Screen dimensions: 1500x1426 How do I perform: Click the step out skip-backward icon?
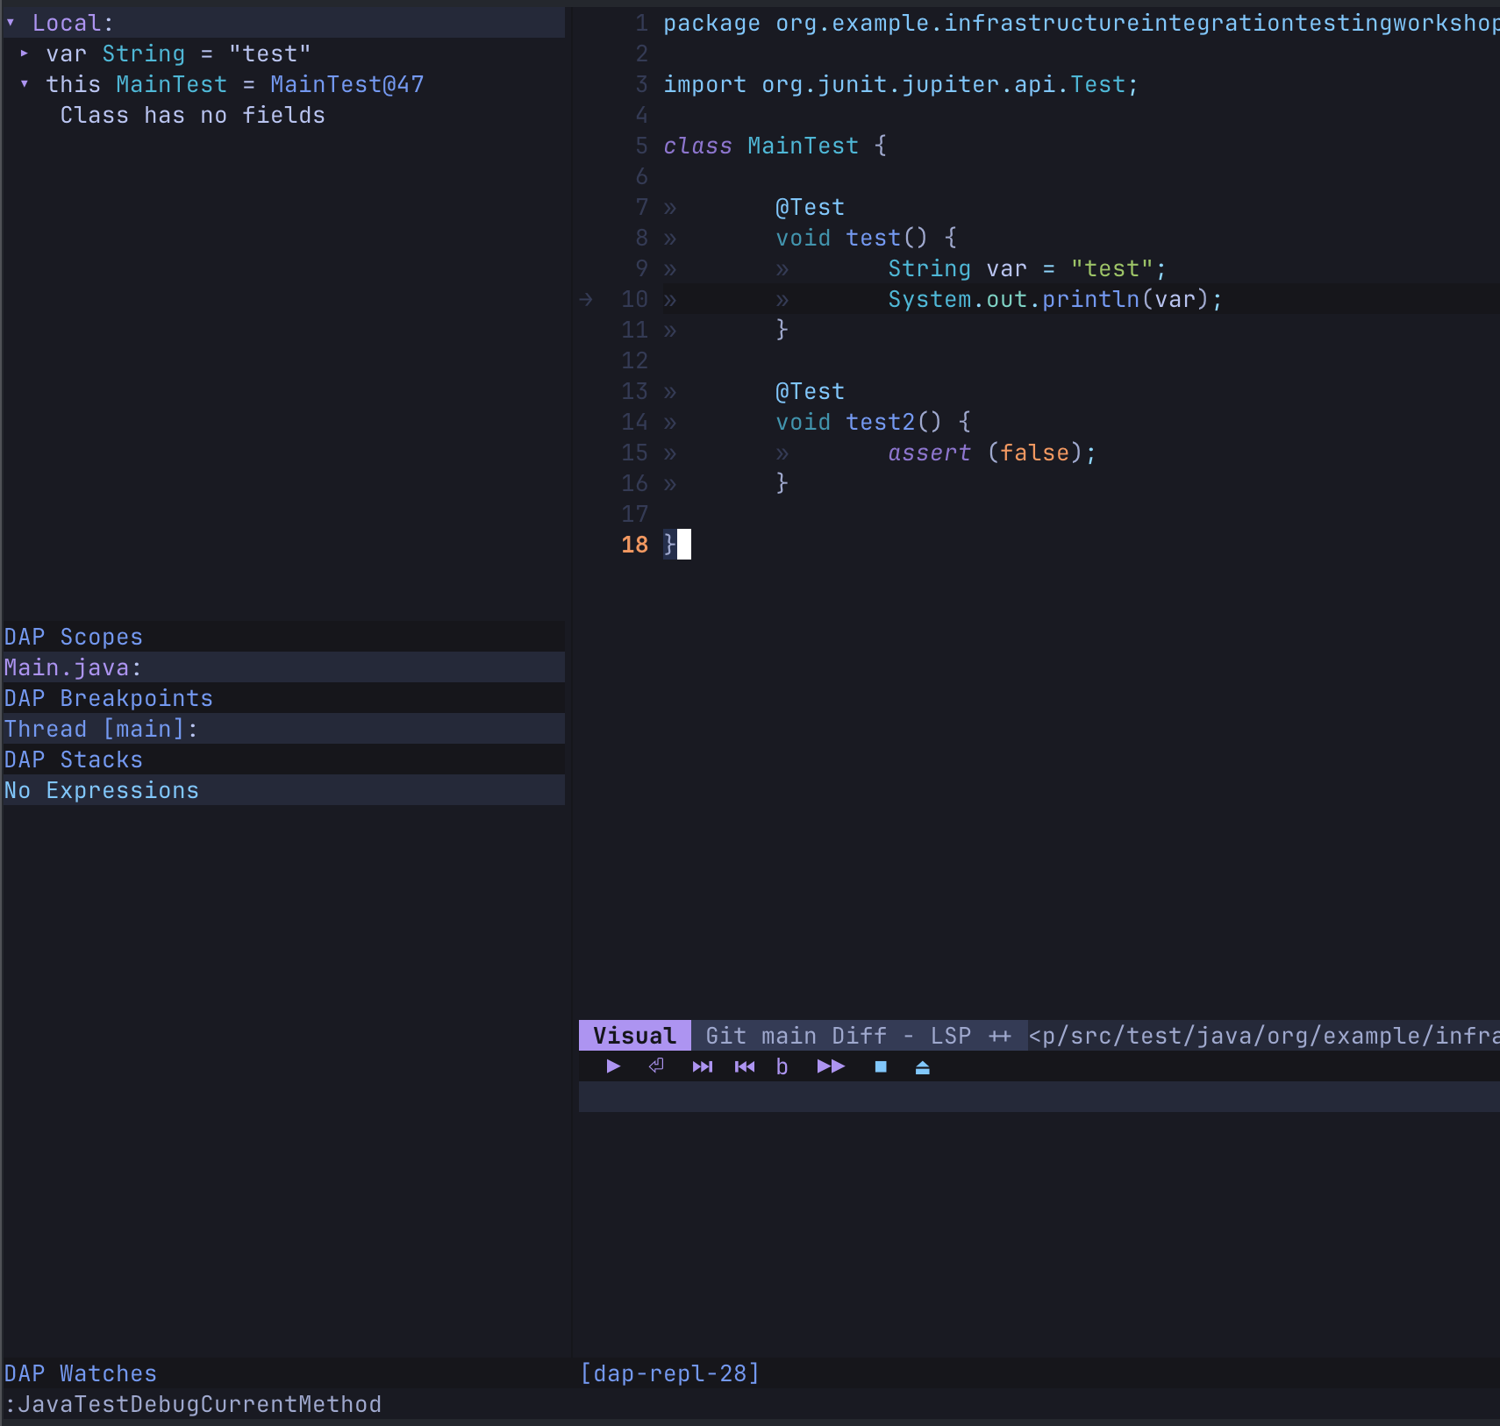coord(745,1066)
